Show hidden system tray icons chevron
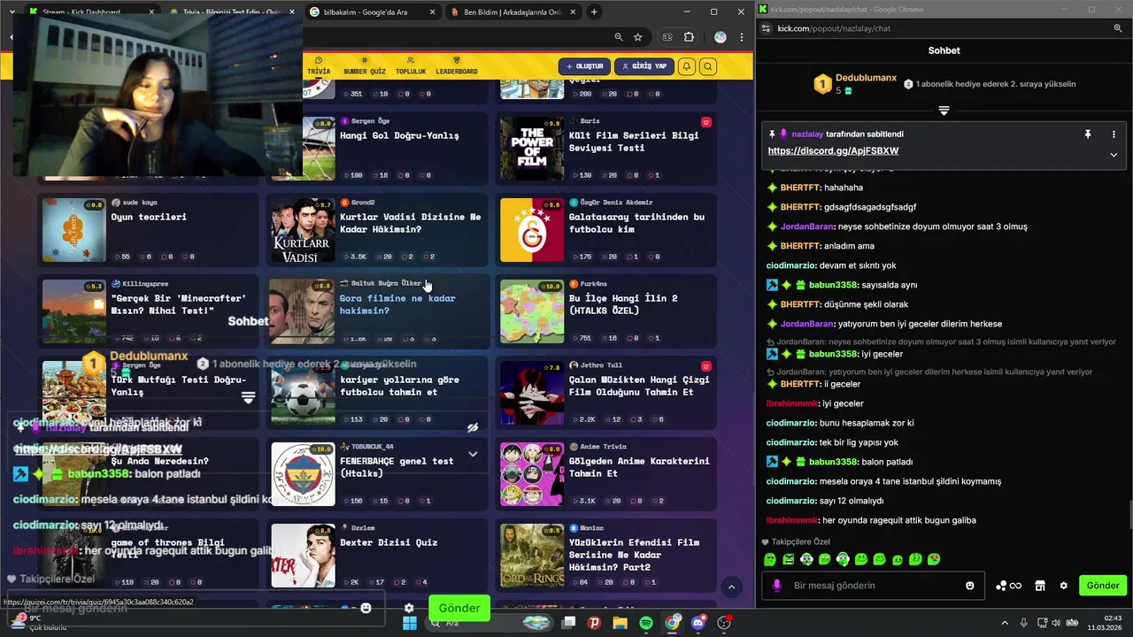The width and height of the screenshot is (1133, 637). pyautogui.click(x=1005, y=623)
